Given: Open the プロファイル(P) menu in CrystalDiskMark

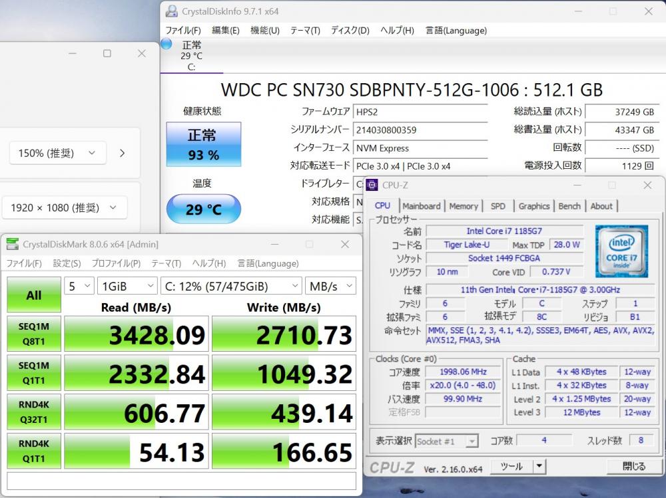Looking at the screenshot, I should coord(116,263).
